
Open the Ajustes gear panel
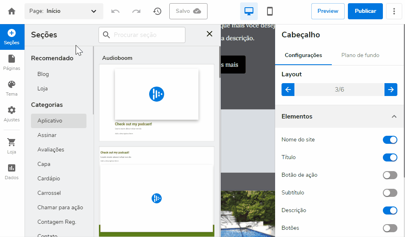pos(12,114)
